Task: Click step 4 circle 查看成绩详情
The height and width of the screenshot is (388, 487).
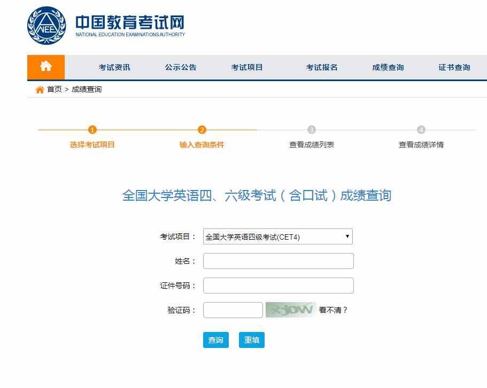Action: click(421, 130)
